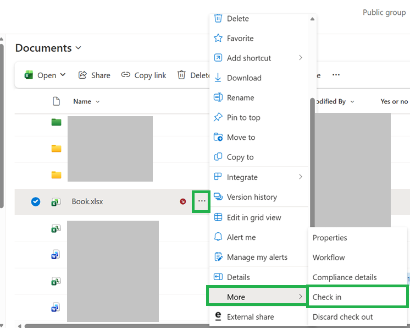
Task: Click the first Word document icon
Action: [56, 254]
